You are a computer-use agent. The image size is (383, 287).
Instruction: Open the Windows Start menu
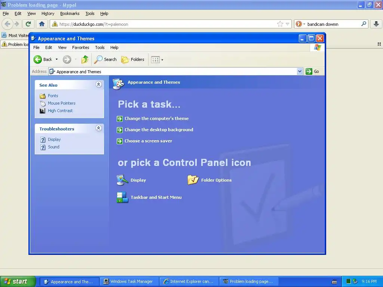(x=18, y=281)
